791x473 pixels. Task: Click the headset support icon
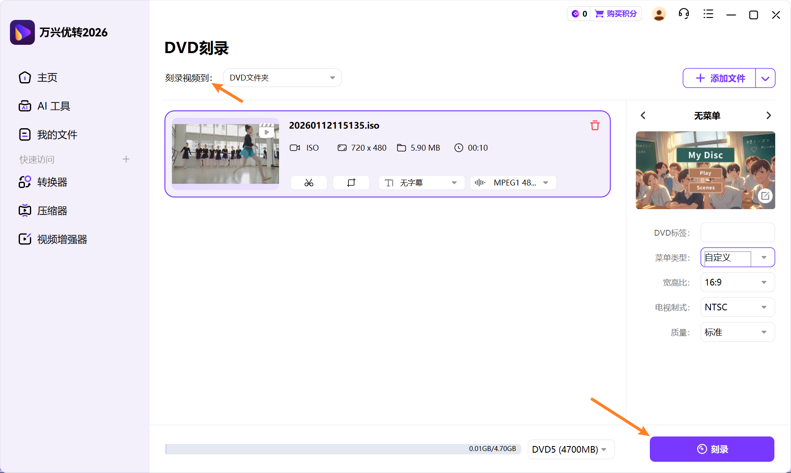click(683, 14)
